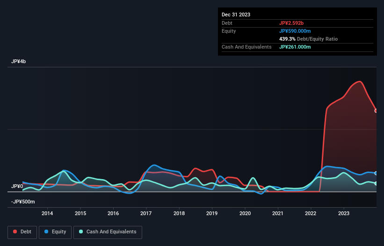Click the 2018 x-axis label
The width and height of the screenshot is (384, 246).
point(179,213)
